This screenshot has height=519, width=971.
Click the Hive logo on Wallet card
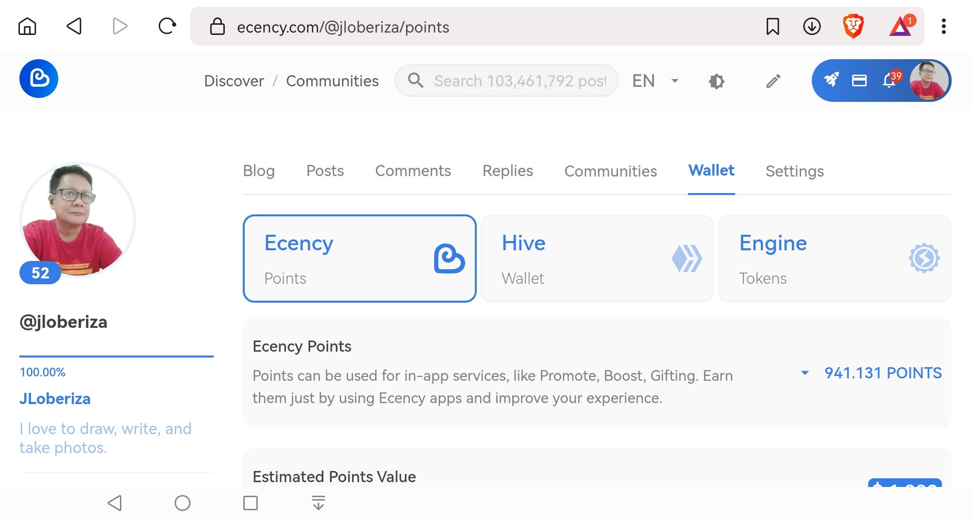[x=687, y=259]
